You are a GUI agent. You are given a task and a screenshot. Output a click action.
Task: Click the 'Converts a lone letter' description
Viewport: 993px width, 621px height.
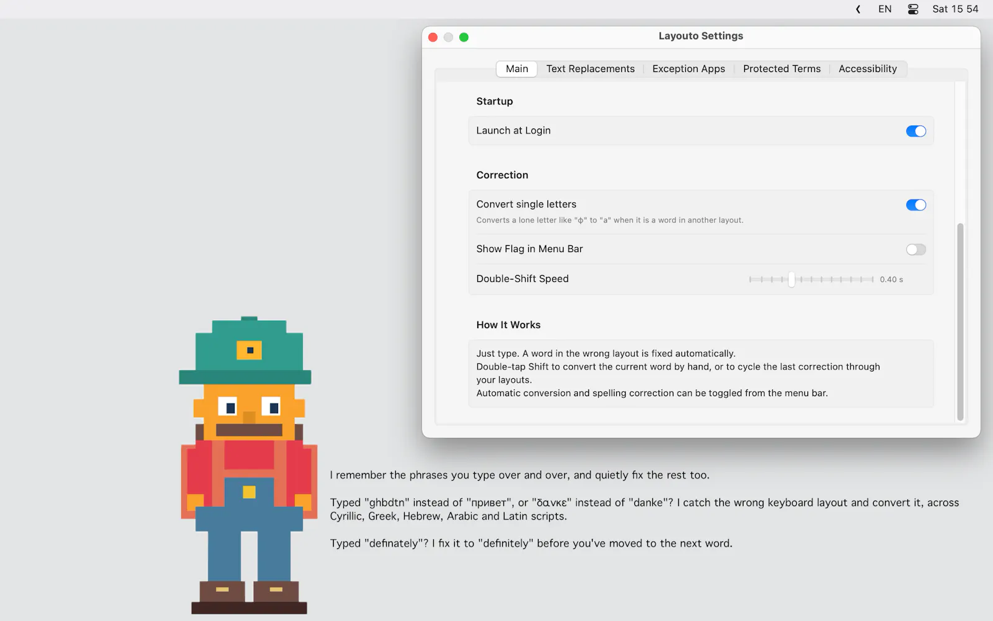click(x=609, y=220)
